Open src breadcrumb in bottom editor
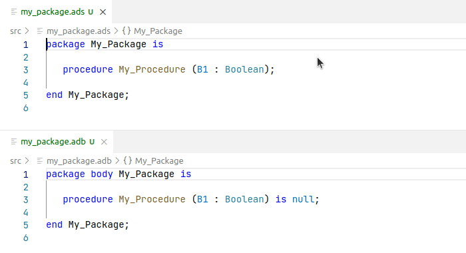Viewport: 466px width, 253px height. pos(15,161)
